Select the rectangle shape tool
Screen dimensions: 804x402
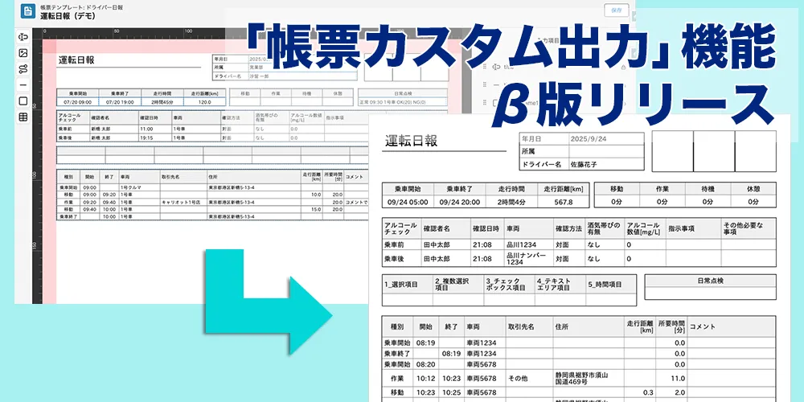23,100
